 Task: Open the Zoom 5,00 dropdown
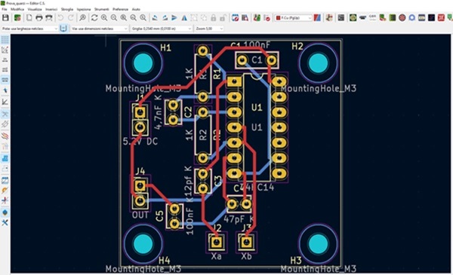point(209,29)
